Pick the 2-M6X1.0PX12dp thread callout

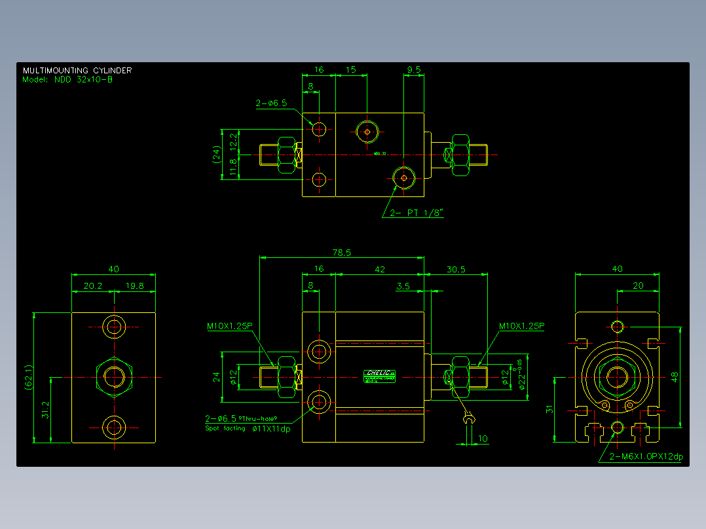(x=646, y=456)
